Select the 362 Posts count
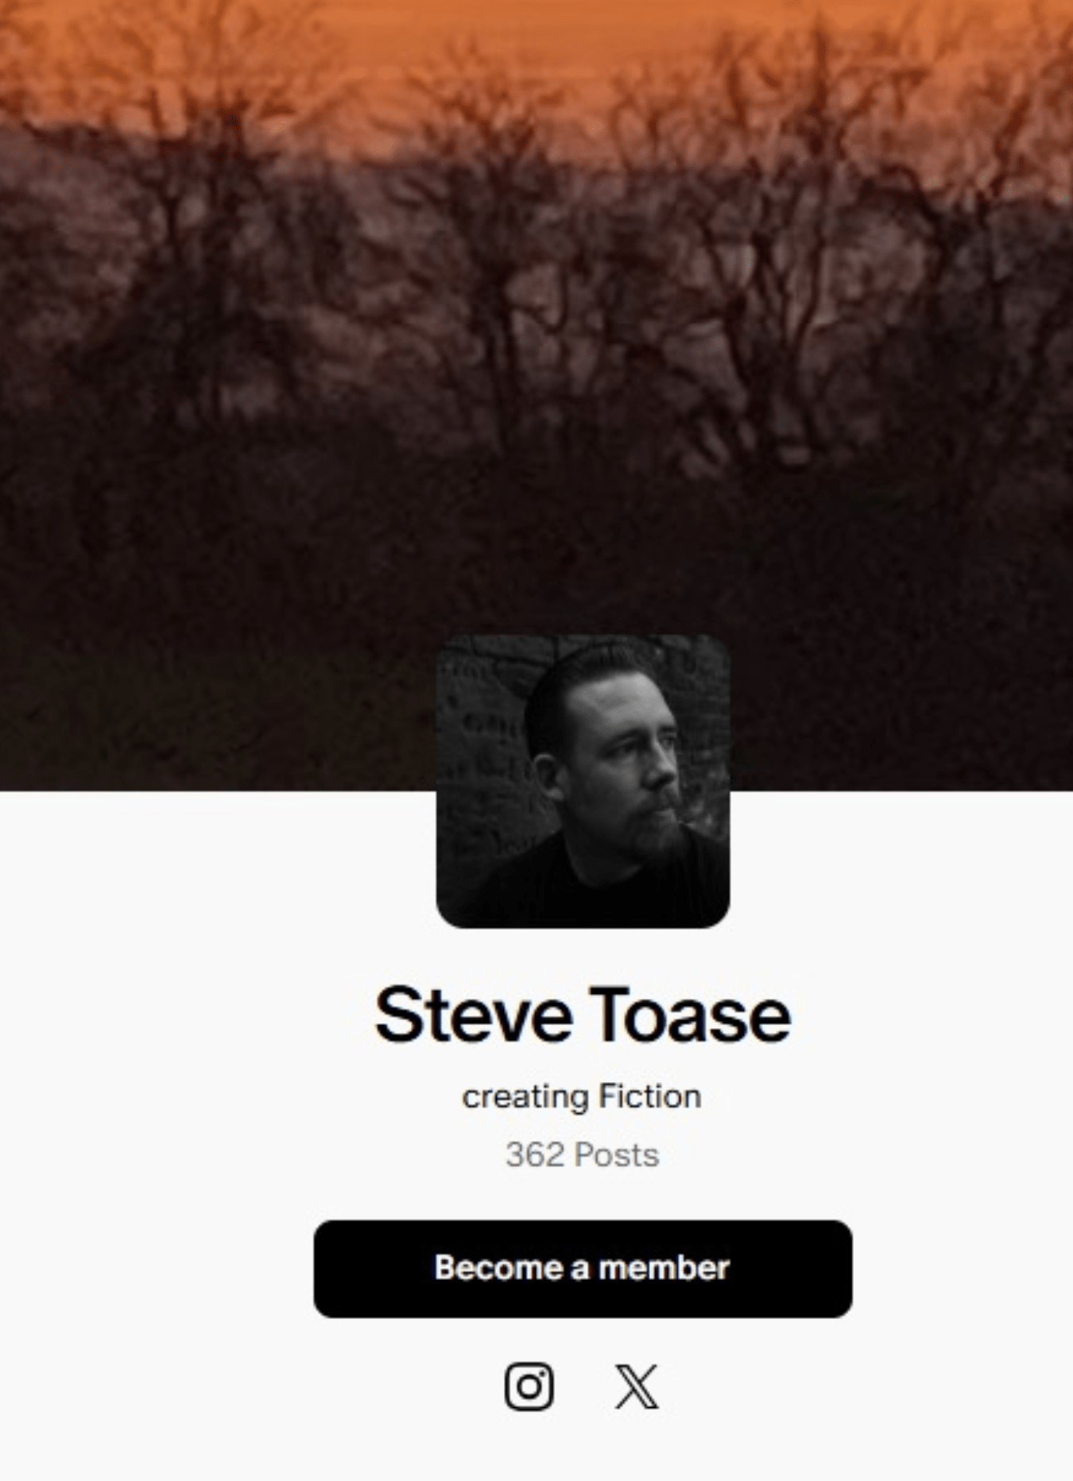 tap(583, 1154)
